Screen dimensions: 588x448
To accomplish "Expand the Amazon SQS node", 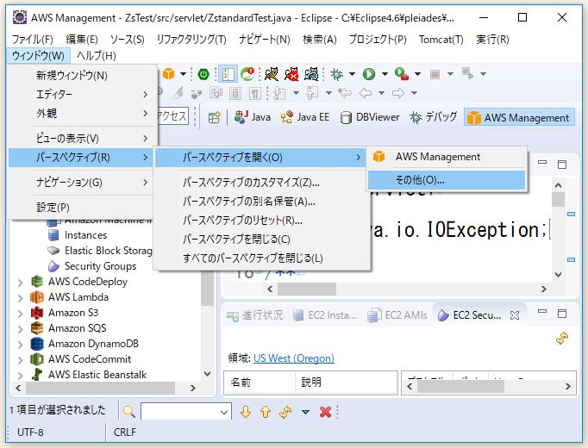I will tap(20, 329).
